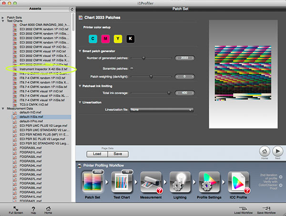The width and height of the screenshot is (286, 216).
Task: Collapse the Test Charts tree node
Action: coord(3,21)
